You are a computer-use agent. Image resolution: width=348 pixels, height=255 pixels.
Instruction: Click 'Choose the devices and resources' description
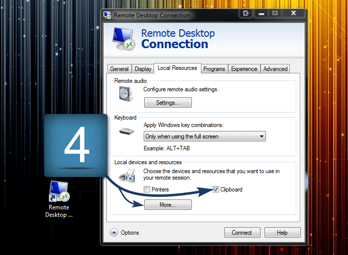pyautogui.click(x=211, y=174)
